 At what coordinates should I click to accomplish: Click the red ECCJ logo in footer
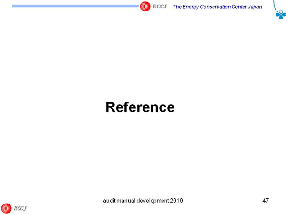point(6,208)
